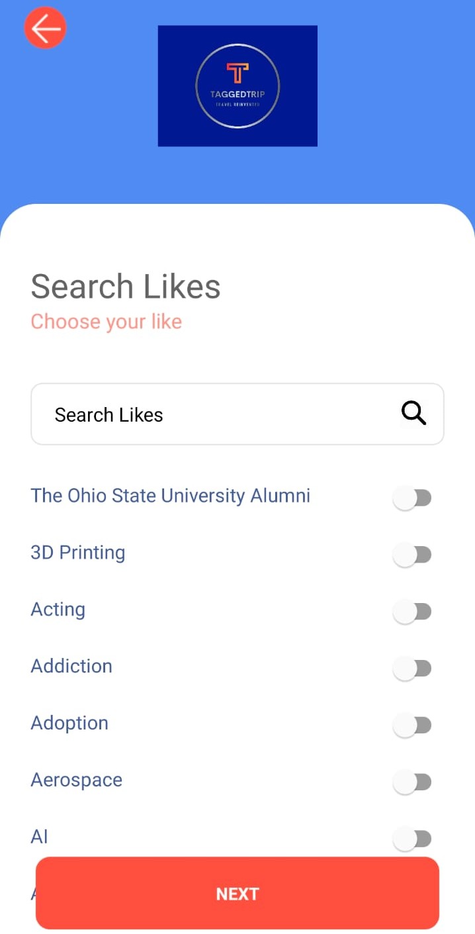This screenshot has width=475, height=934.
Task: Click the red NEXT button
Action: click(237, 893)
